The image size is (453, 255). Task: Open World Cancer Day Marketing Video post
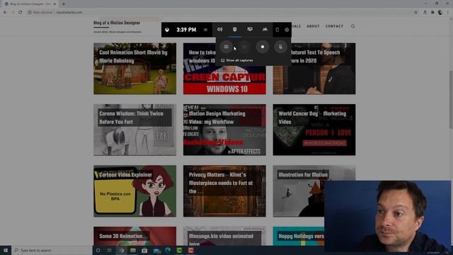point(314,130)
